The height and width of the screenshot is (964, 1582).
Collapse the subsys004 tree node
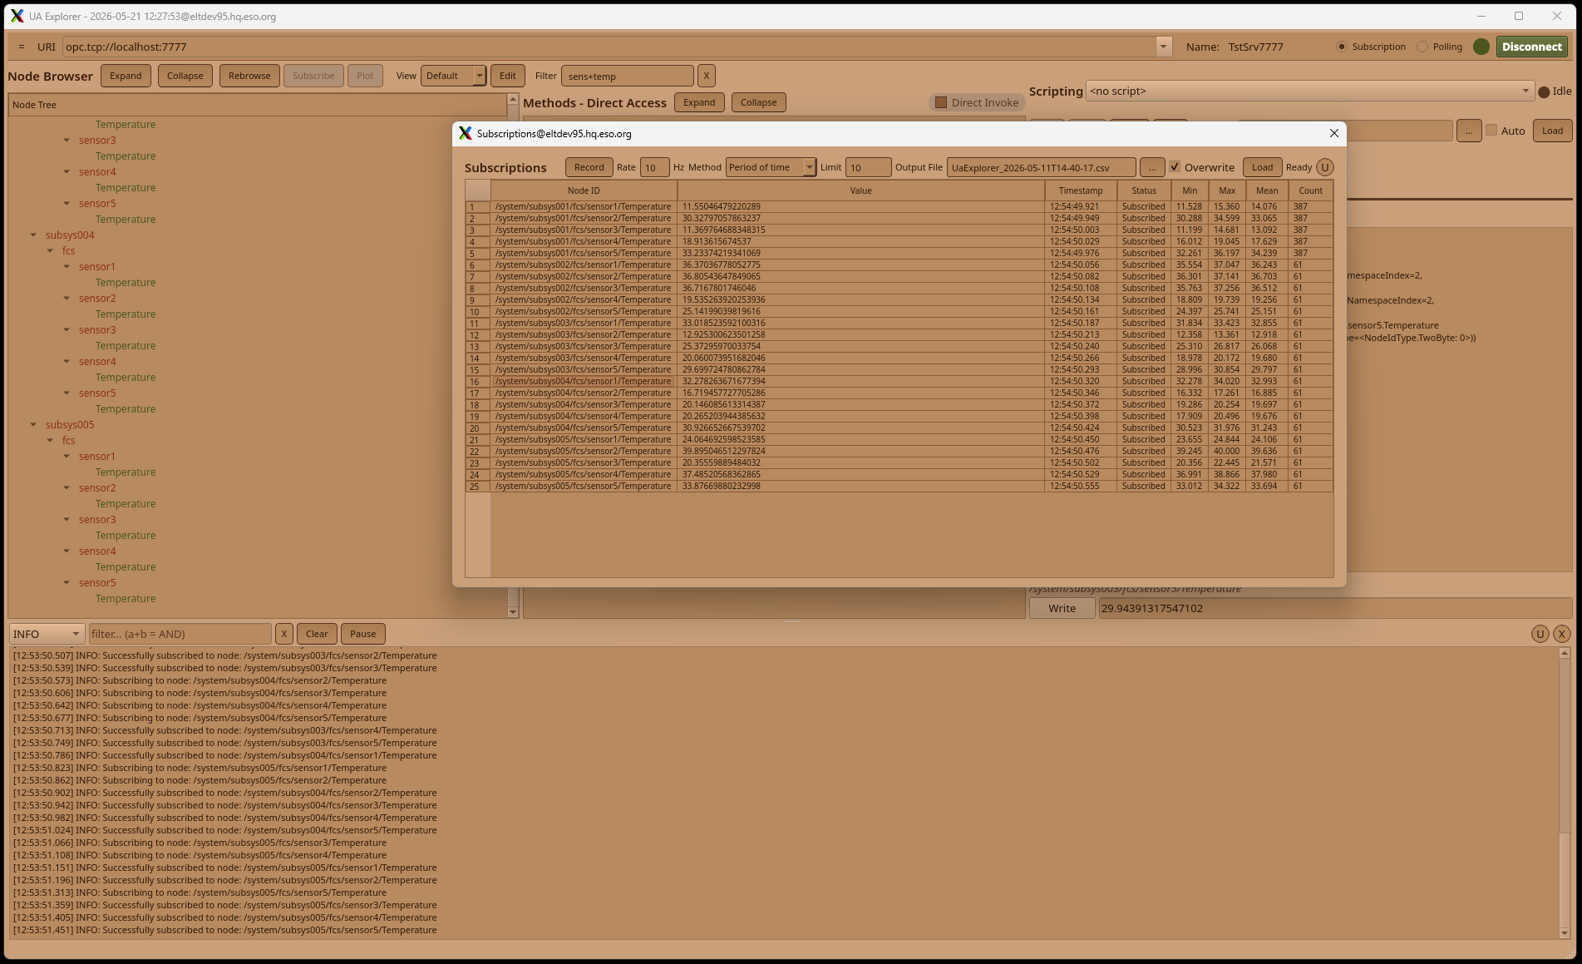tap(33, 235)
